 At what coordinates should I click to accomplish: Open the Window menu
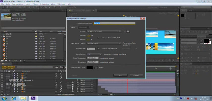(x=61, y=4)
